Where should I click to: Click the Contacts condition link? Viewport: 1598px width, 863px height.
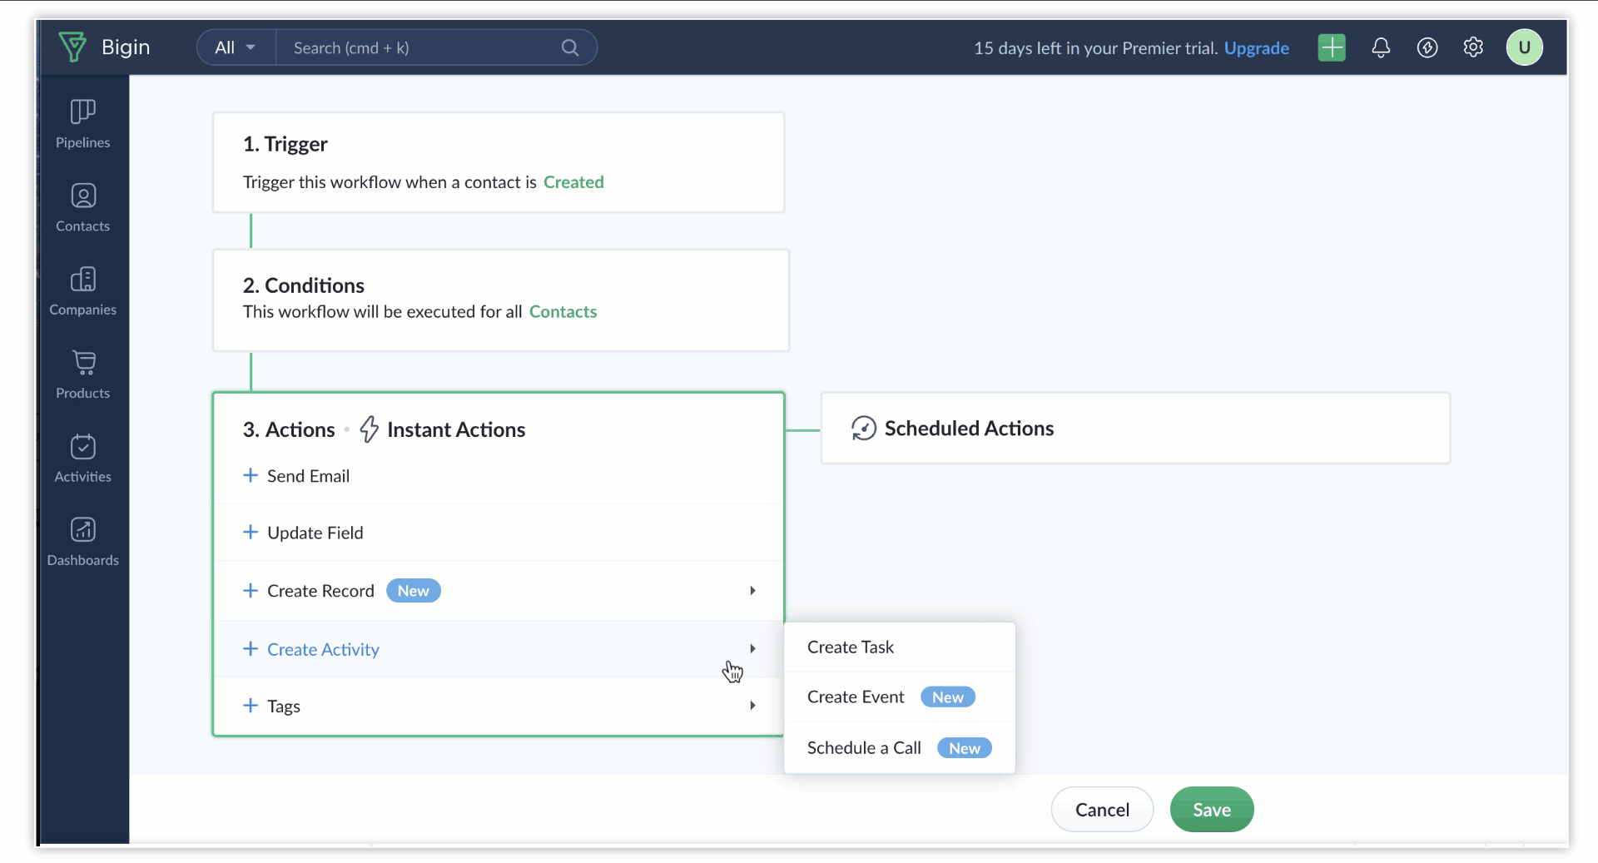(x=563, y=311)
